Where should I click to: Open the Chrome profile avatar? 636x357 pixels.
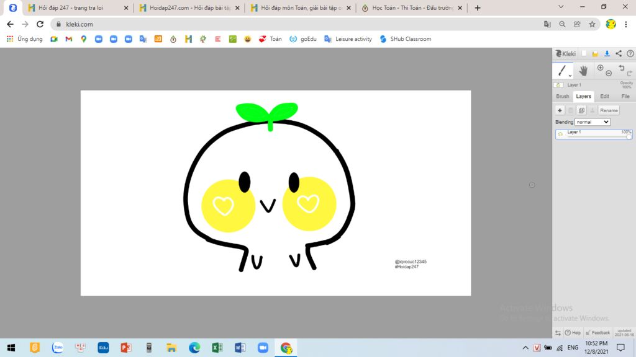(611, 24)
